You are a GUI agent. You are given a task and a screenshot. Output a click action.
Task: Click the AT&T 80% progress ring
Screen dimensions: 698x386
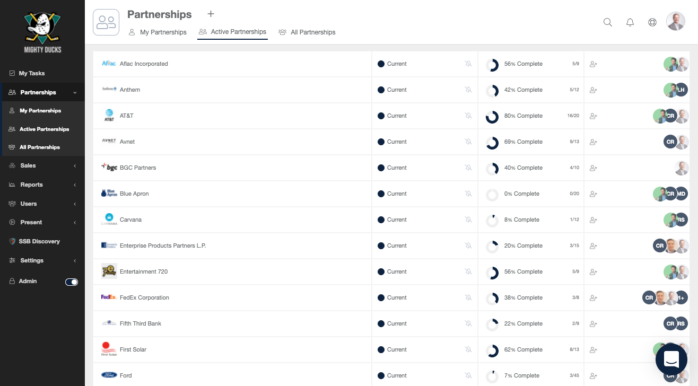coord(492,116)
